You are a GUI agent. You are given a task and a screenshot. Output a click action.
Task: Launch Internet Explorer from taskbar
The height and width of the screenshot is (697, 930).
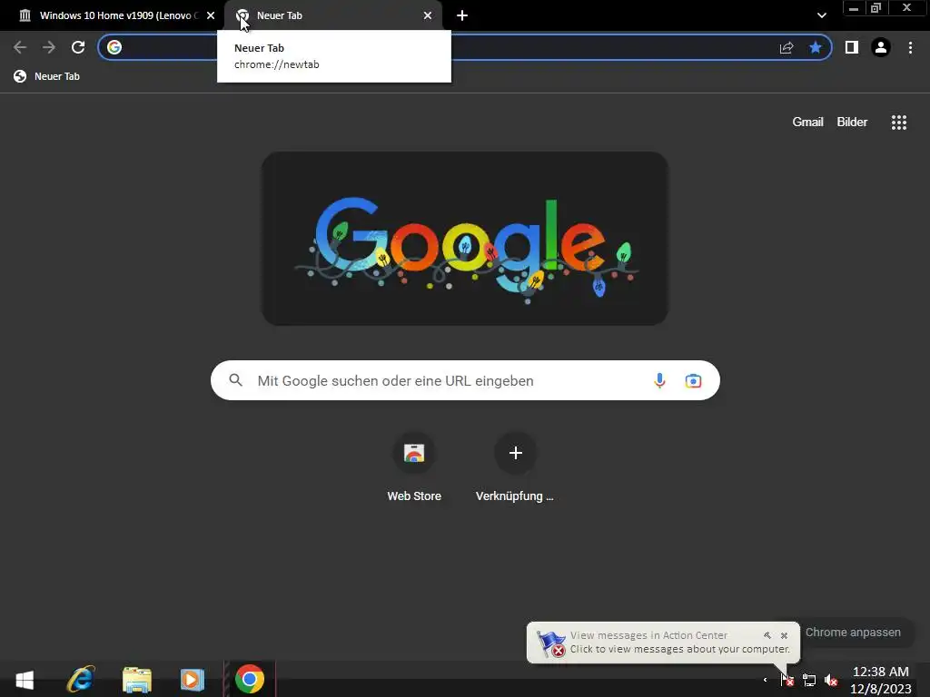pyautogui.click(x=81, y=679)
